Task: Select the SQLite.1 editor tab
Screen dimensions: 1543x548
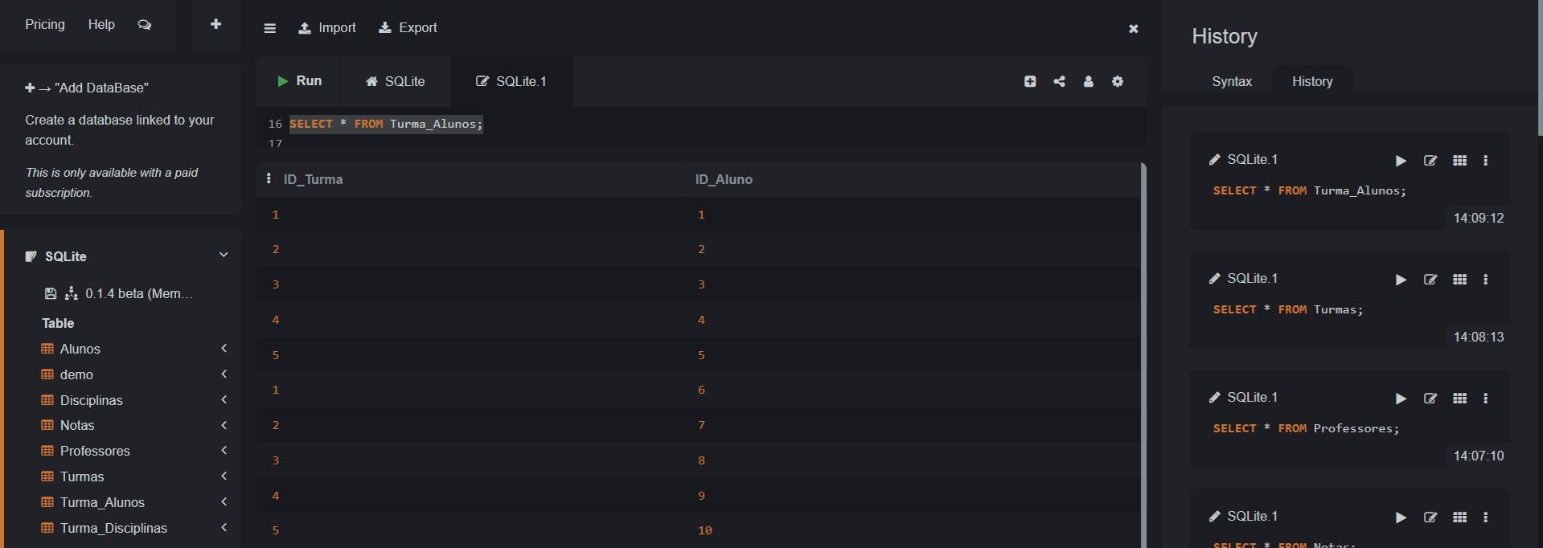Action: pyautogui.click(x=511, y=81)
